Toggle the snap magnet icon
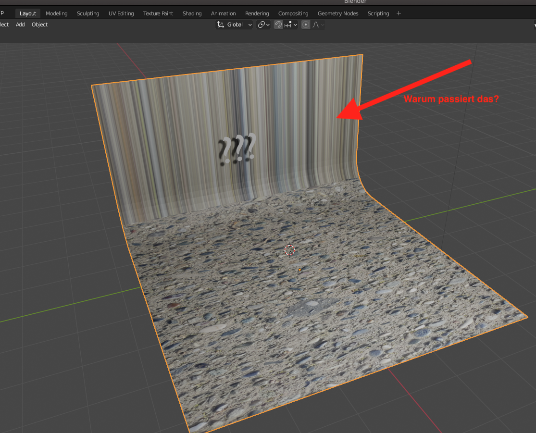The image size is (536, 433). [278, 25]
